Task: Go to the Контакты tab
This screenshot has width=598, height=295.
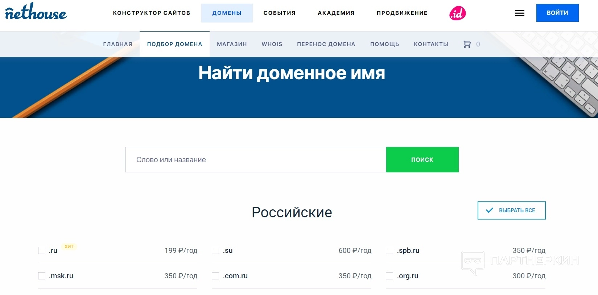Action: pos(431,44)
